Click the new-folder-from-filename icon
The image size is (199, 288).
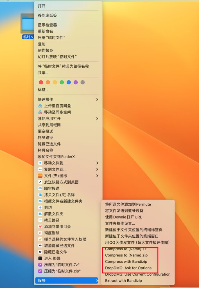(40, 201)
